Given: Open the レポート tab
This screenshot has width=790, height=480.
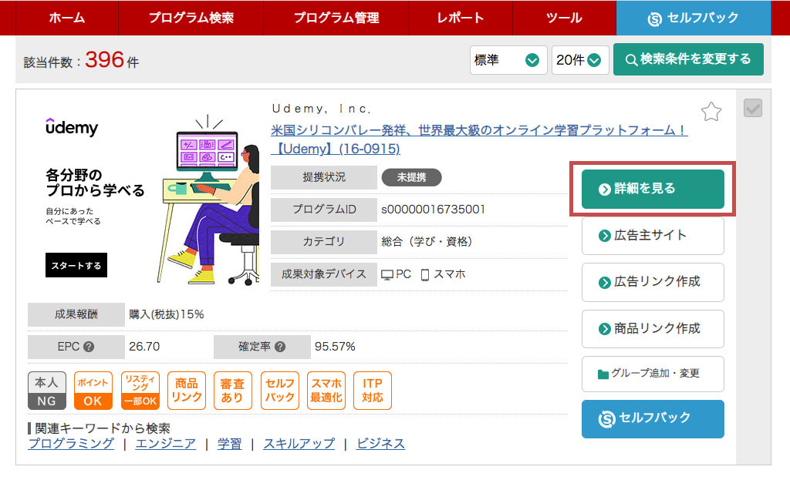Looking at the screenshot, I should 461,18.
